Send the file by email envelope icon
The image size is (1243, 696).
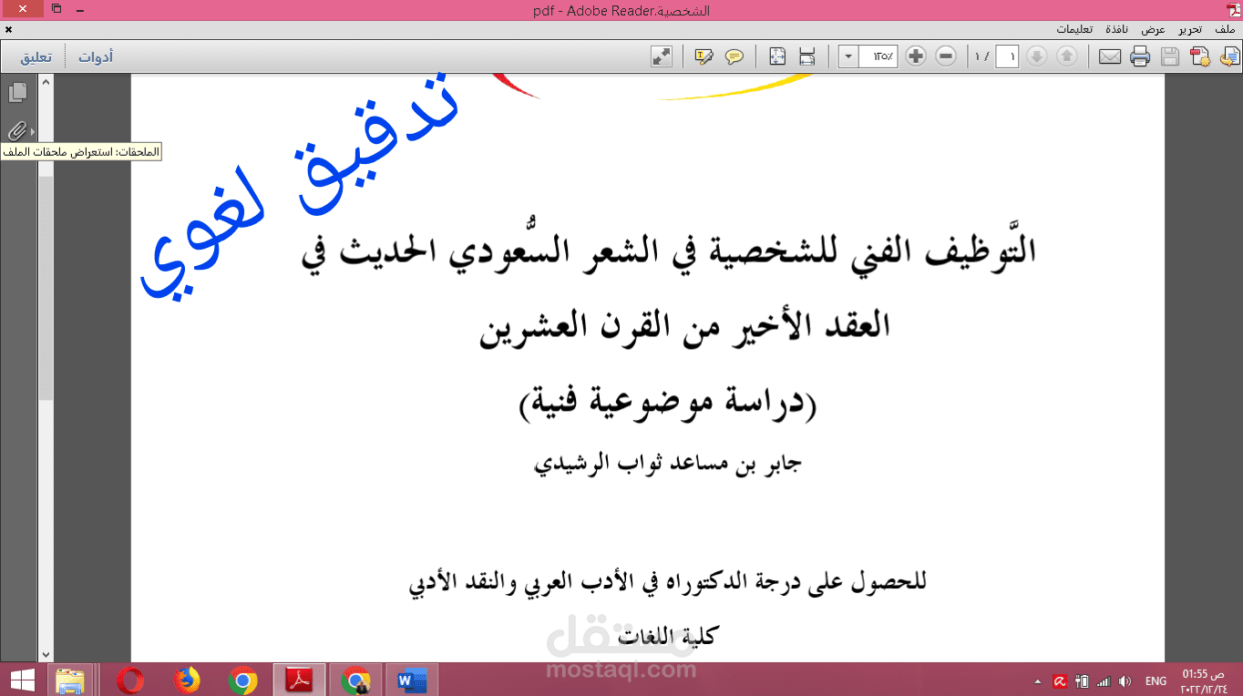(1109, 56)
